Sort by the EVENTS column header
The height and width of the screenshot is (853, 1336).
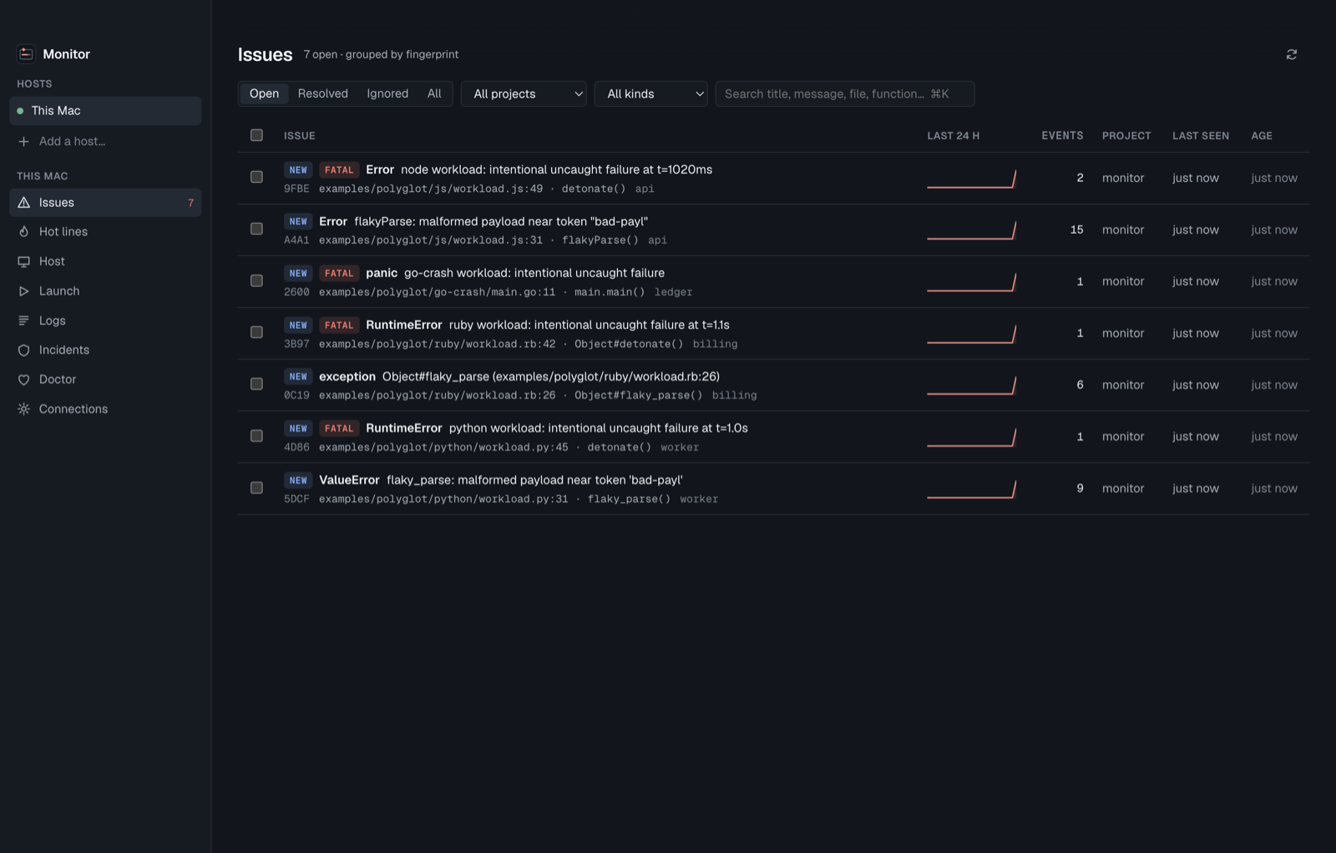tap(1062, 135)
